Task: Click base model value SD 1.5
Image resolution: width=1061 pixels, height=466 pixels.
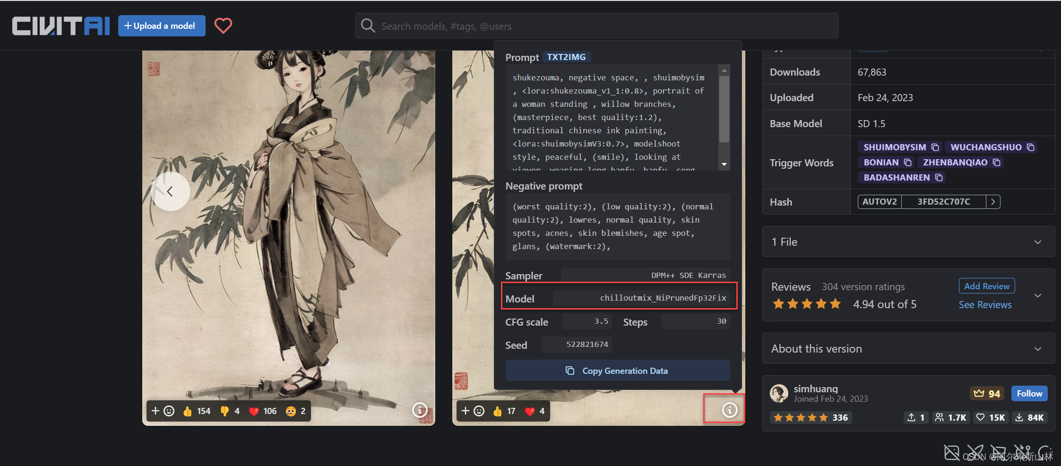Action: 871,123
